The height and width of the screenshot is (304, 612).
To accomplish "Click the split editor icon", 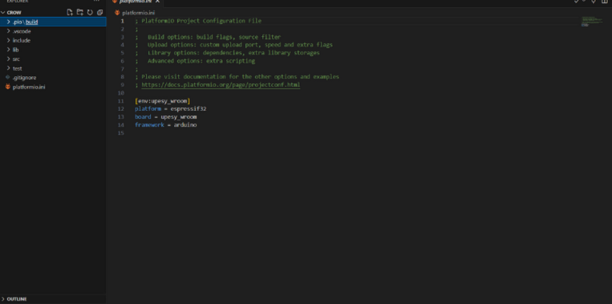I will pyautogui.click(x=606, y=1).
